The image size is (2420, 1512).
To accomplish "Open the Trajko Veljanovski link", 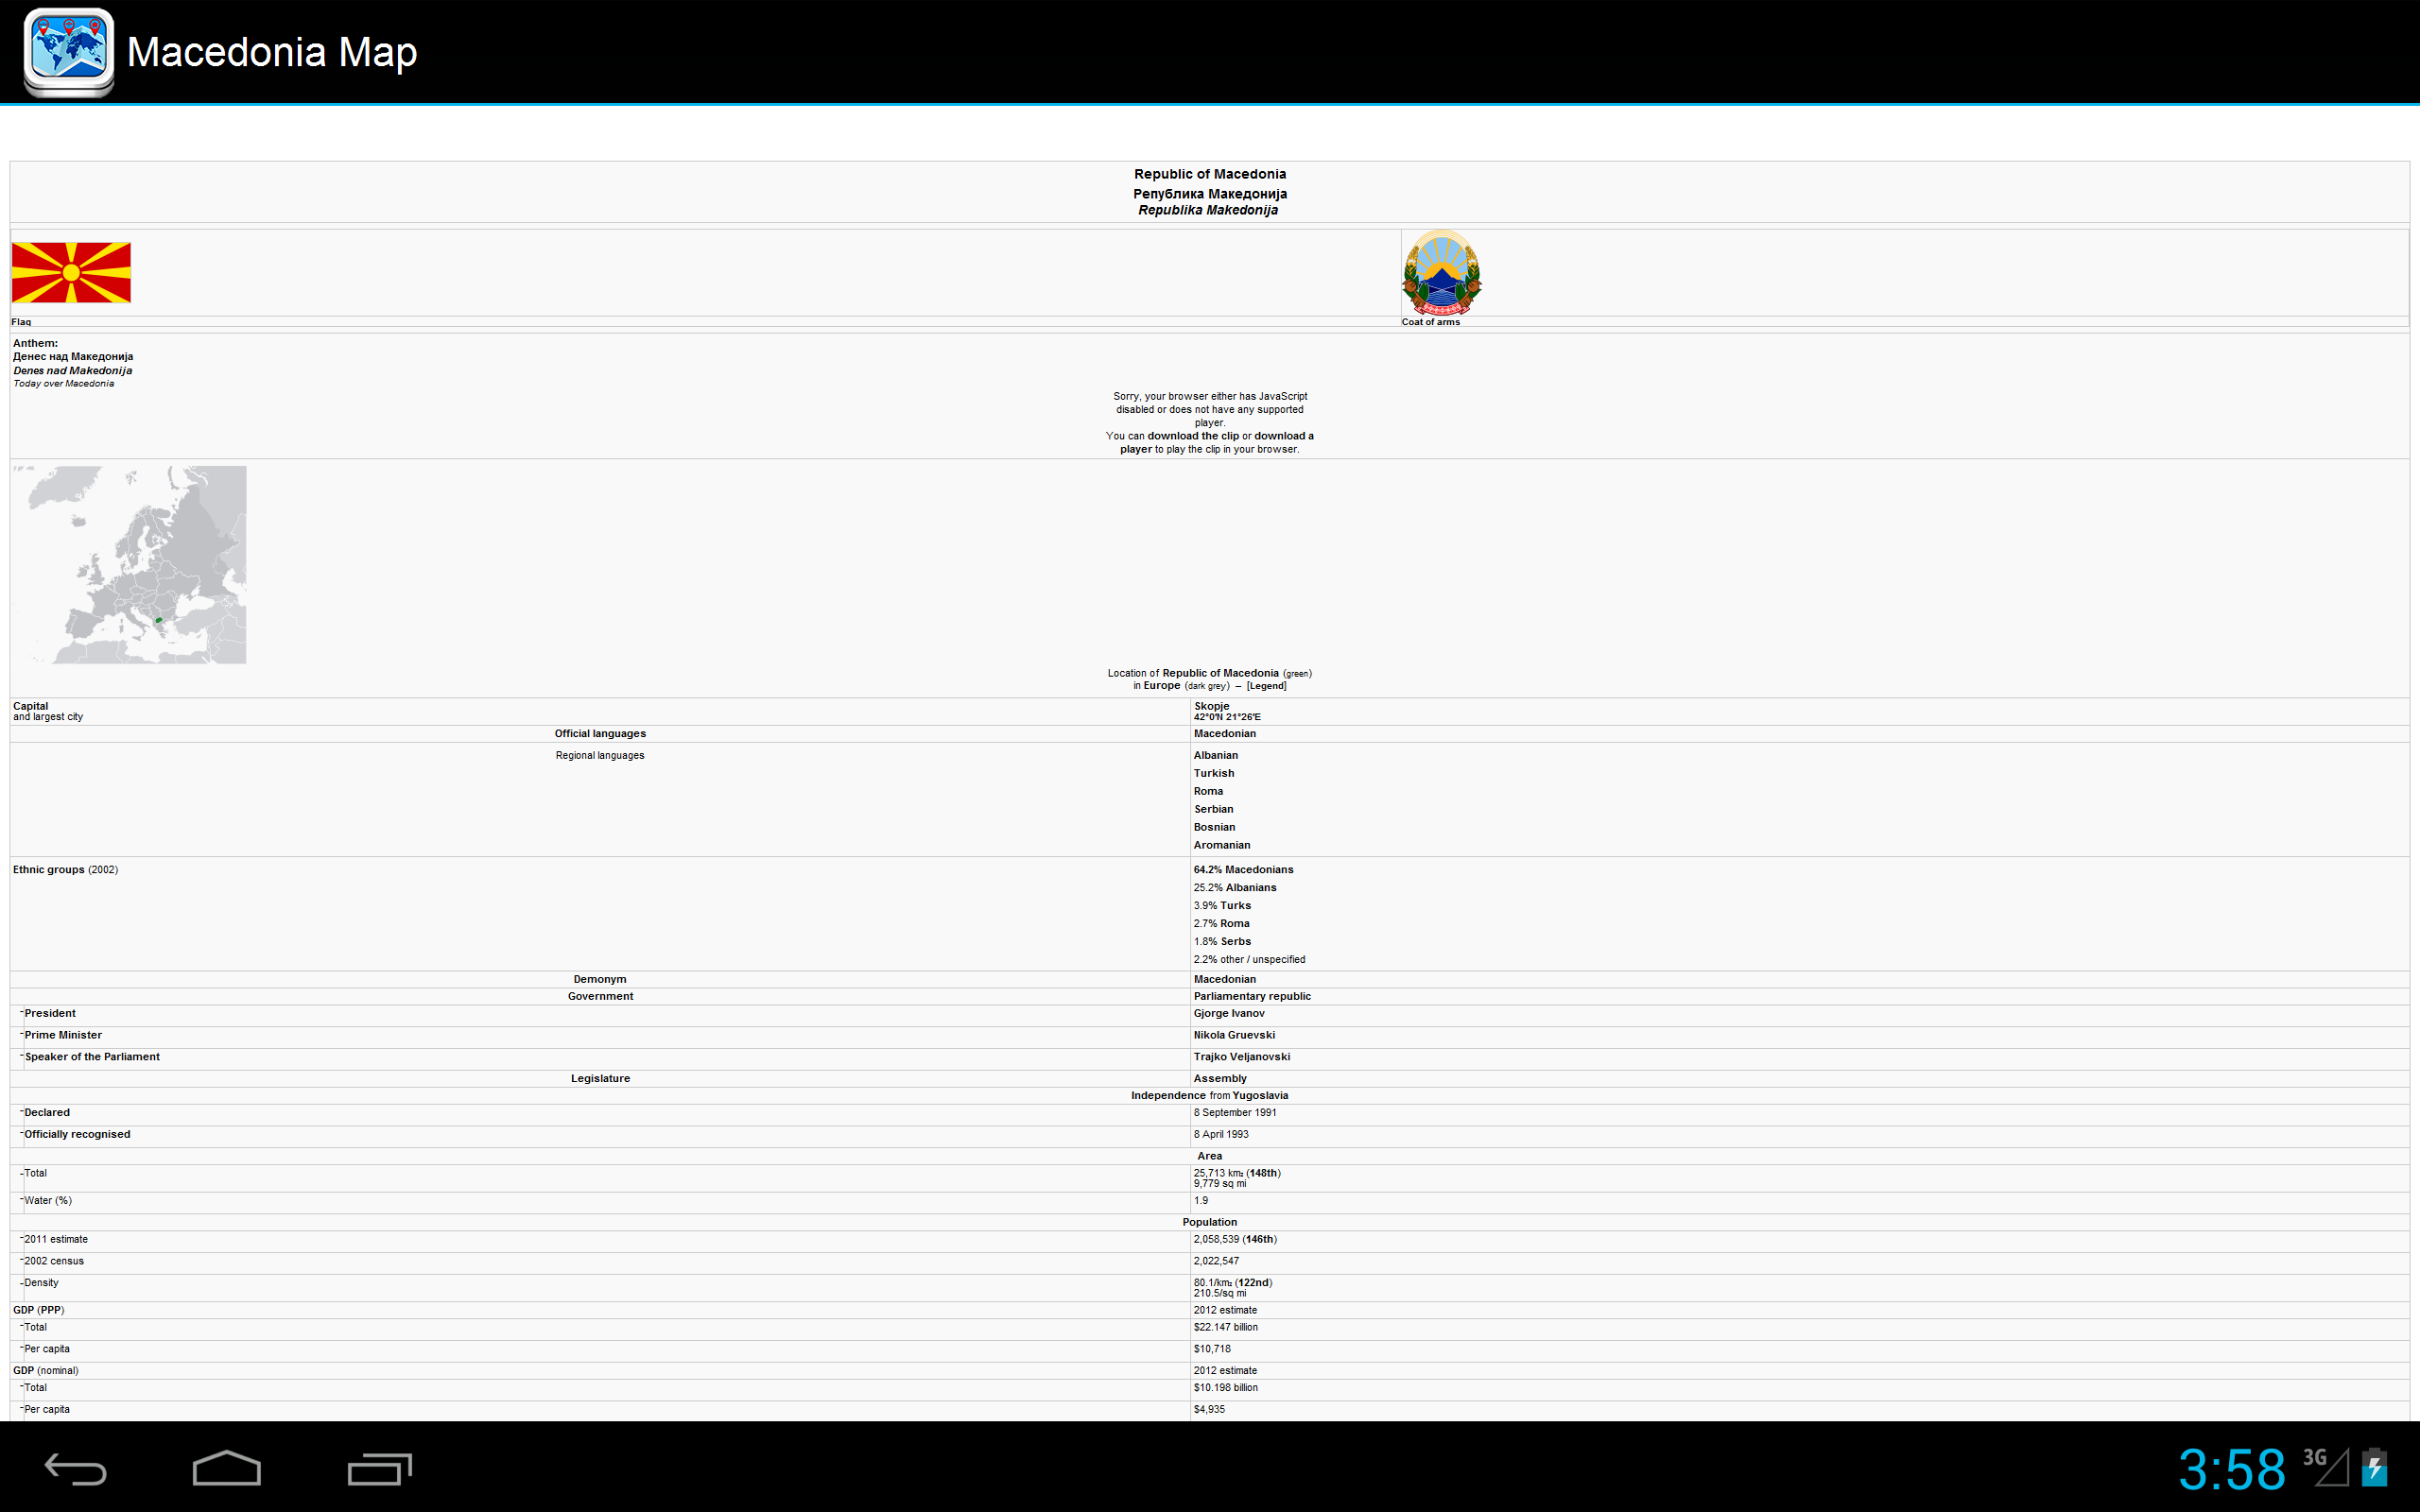I will (x=1241, y=1057).
